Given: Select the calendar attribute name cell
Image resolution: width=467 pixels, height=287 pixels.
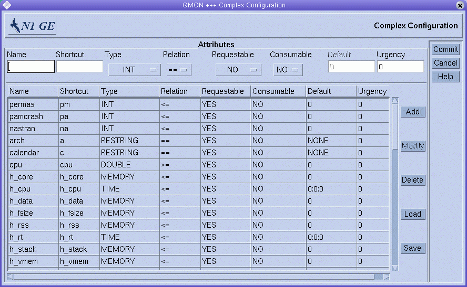Looking at the screenshot, I should [33, 153].
